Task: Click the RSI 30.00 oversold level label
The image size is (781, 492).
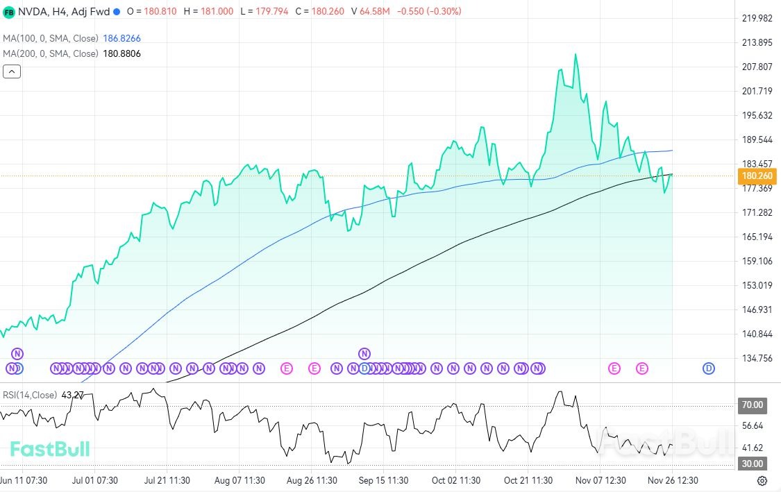Action: (x=753, y=464)
